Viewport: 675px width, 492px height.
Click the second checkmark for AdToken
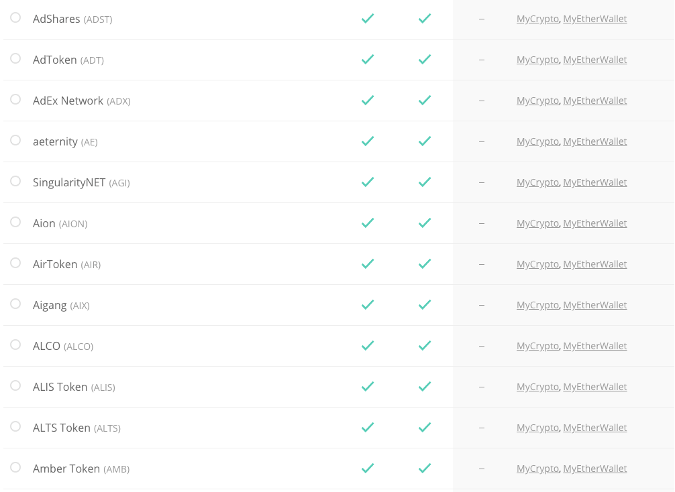point(425,60)
